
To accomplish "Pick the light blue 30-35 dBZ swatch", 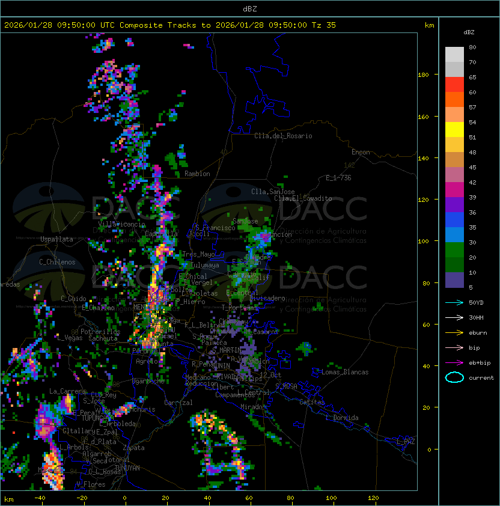I will 454,234.
